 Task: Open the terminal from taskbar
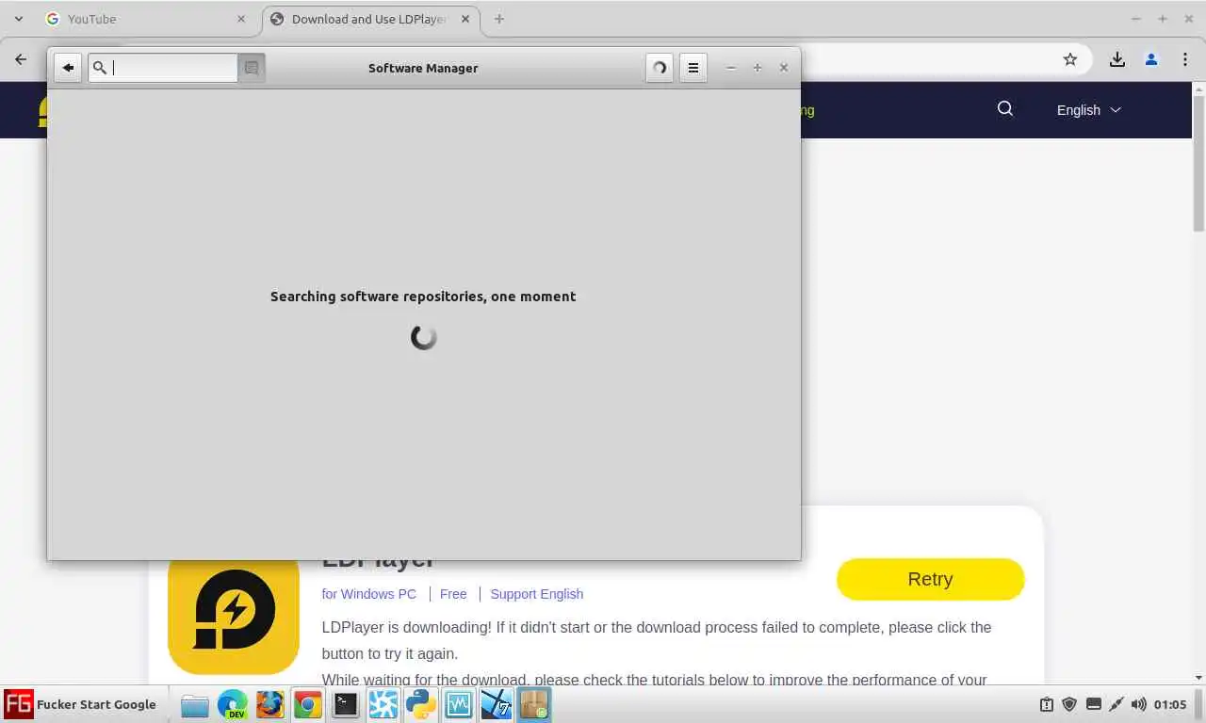[x=345, y=704]
